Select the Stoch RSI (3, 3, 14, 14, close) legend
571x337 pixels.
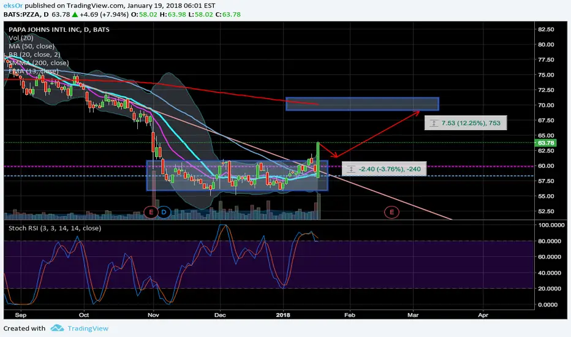click(x=55, y=228)
